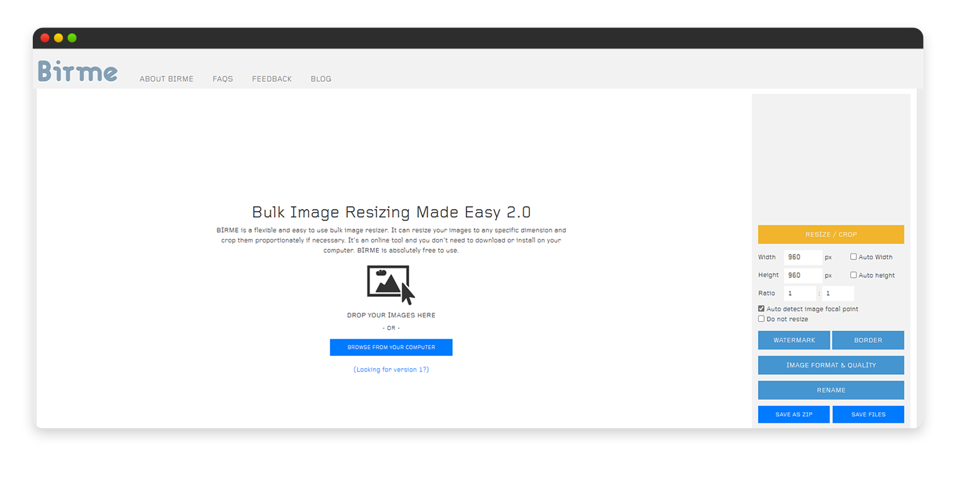
Task: Click the green maximize window button
Action: click(x=72, y=38)
